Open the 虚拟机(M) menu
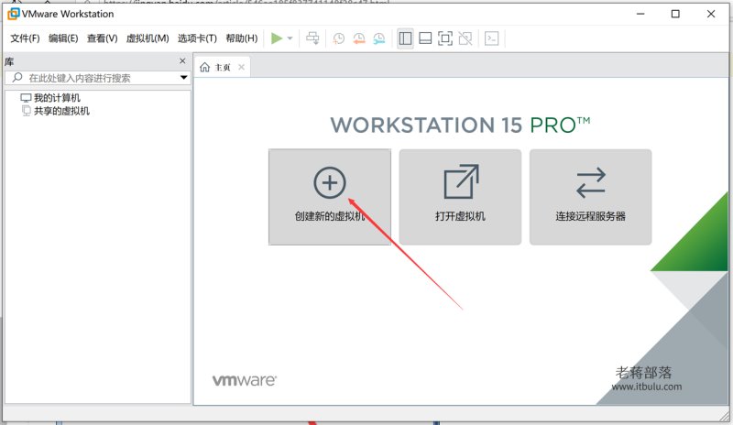The height and width of the screenshot is (425, 733). (148, 38)
